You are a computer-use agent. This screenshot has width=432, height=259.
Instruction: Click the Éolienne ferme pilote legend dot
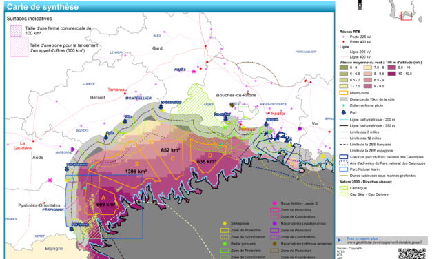(x=344, y=105)
